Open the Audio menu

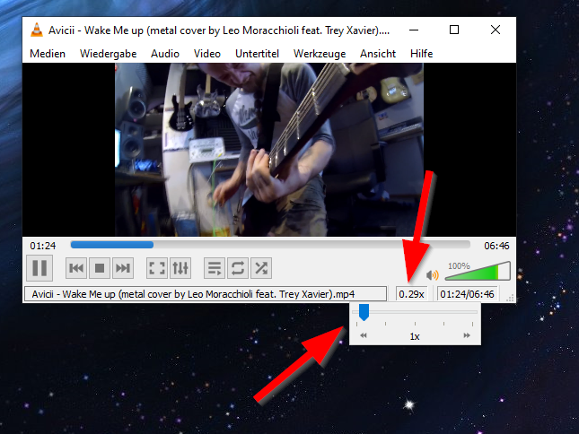[164, 54]
